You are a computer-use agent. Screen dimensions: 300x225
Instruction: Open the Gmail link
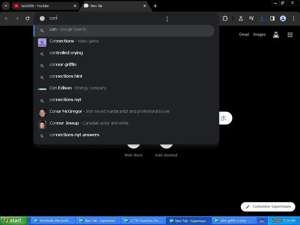point(244,35)
